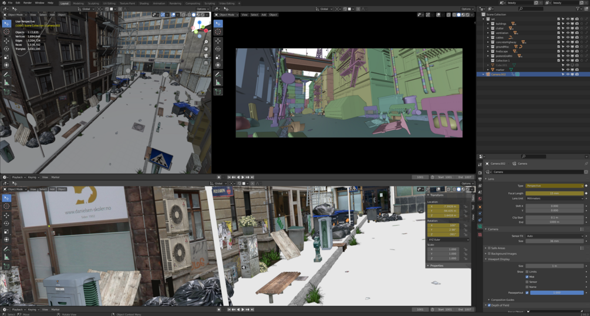
Task: Switch to the Modeling workspace tab
Action: click(x=78, y=4)
